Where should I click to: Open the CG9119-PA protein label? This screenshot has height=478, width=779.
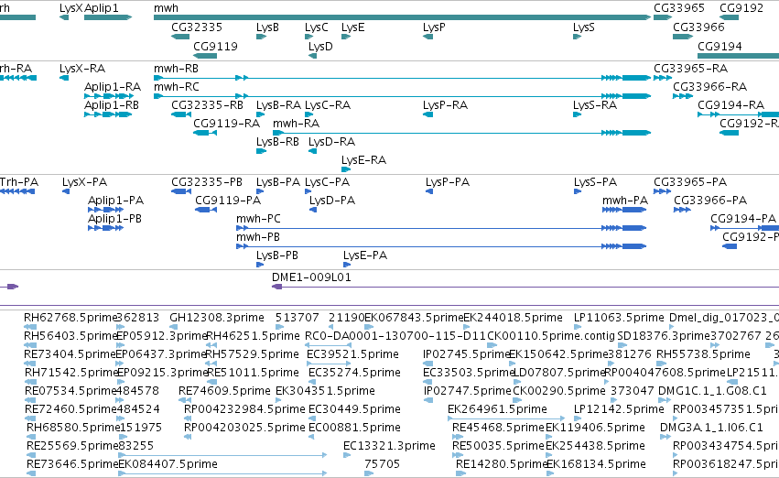228,201
